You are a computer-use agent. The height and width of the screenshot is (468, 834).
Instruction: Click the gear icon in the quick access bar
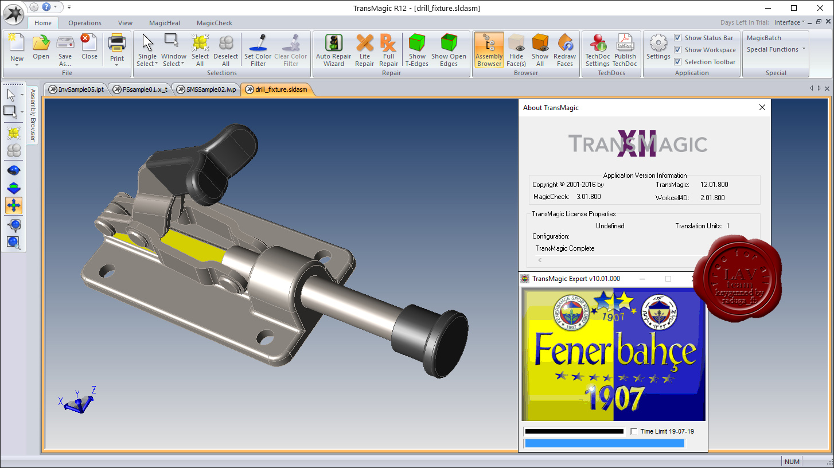pos(34,7)
